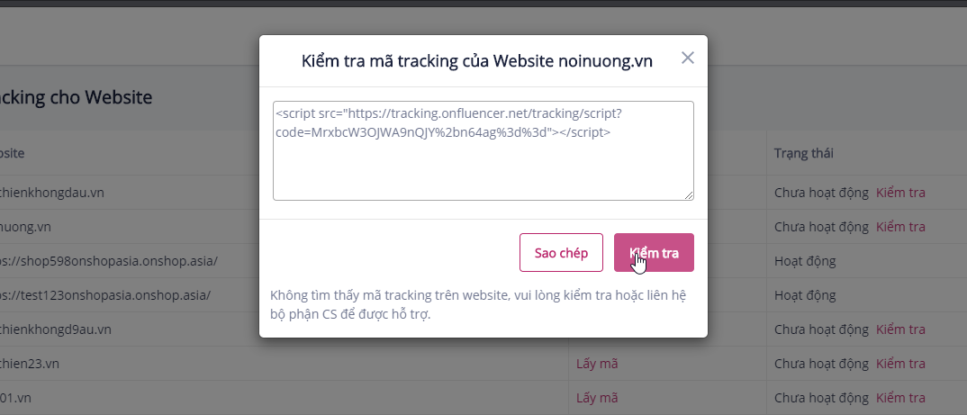Select the Trạng thái column header
Viewport: 967px width, 415px height.
[x=804, y=153]
